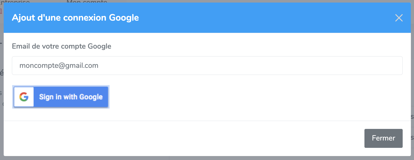Click the gray Fermer button in the dialog footer
Viewport: 414px width, 160px height.
coord(383,138)
